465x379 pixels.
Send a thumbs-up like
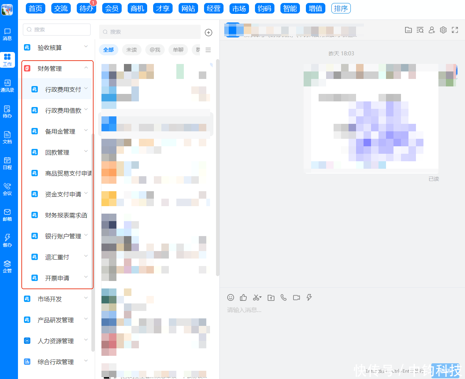pyautogui.click(x=243, y=297)
